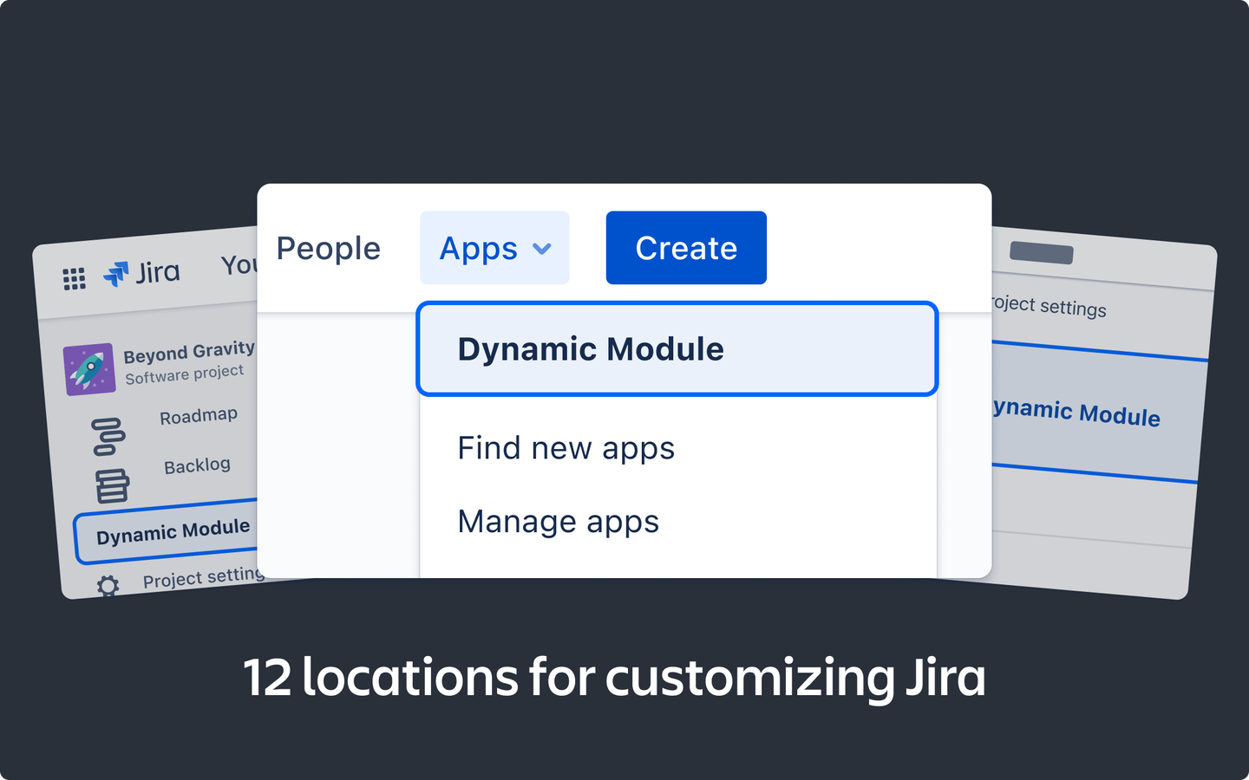Expand the Apps dropdown
1249x780 pixels.
click(494, 248)
